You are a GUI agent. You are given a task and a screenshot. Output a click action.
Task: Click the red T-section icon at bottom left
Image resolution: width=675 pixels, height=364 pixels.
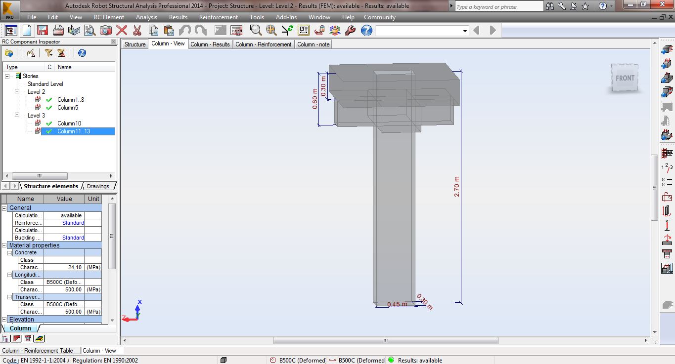29,339
